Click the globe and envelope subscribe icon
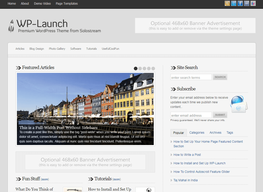Screen dimensions: 263x192 [x=239, y=104]
